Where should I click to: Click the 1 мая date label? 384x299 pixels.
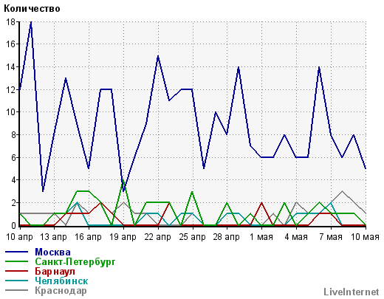point(261,237)
